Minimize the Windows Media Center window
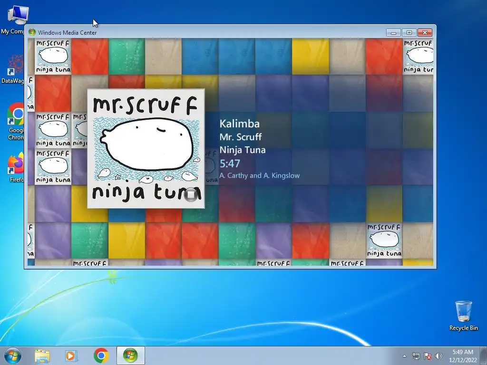This screenshot has height=365, width=487. click(393, 32)
